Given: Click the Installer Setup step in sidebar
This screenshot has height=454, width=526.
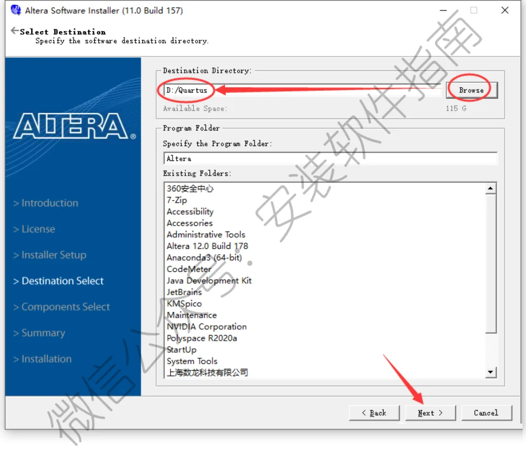Looking at the screenshot, I should click(50, 255).
